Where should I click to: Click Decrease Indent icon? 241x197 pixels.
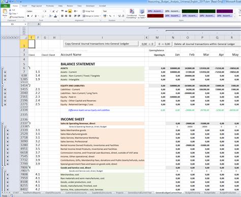75,16
